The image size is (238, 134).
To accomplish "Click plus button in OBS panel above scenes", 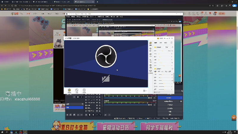I will pyautogui.click(x=74, y=97).
